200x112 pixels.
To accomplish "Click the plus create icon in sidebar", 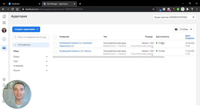I will point(4,39).
